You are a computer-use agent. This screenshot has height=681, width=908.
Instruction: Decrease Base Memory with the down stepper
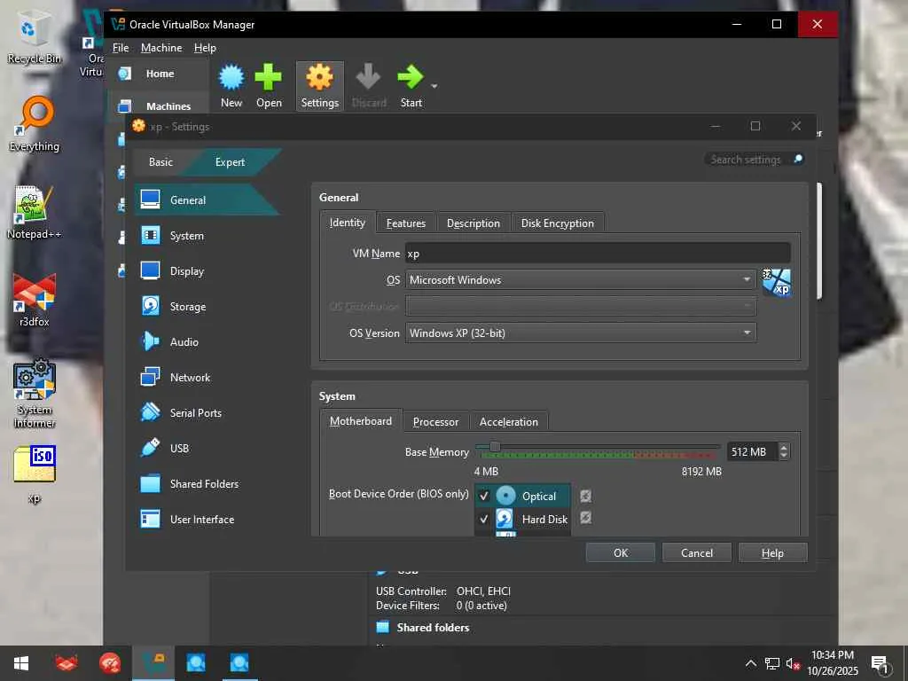[784, 456]
